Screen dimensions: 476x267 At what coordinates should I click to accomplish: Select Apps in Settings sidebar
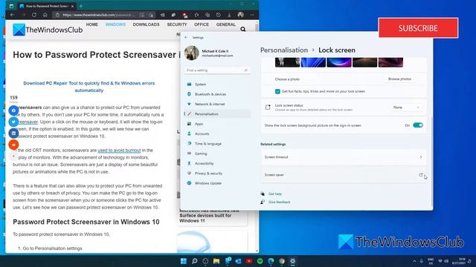tap(217, 124)
